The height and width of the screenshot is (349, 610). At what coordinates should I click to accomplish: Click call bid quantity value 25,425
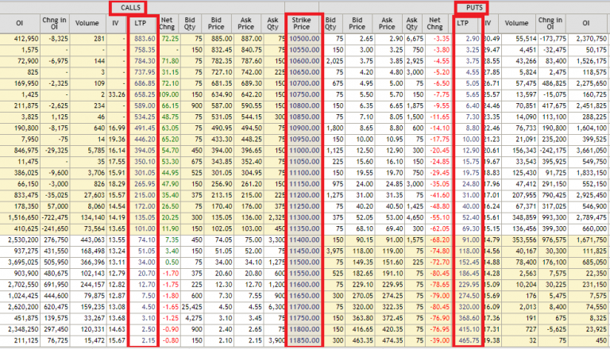click(191, 308)
